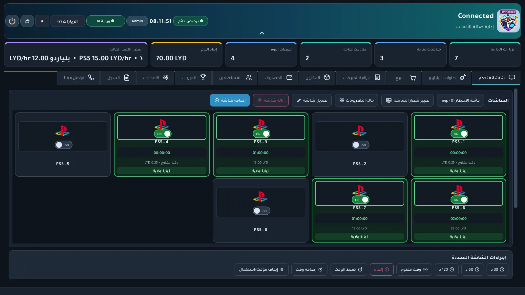525x295 pixels.
Task: Toggle the PS5-7 ON switch
Action: pos(361,200)
